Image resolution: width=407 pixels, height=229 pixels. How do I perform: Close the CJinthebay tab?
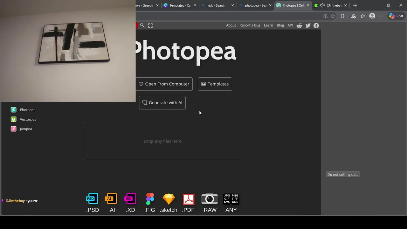click(x=345, y=5)
